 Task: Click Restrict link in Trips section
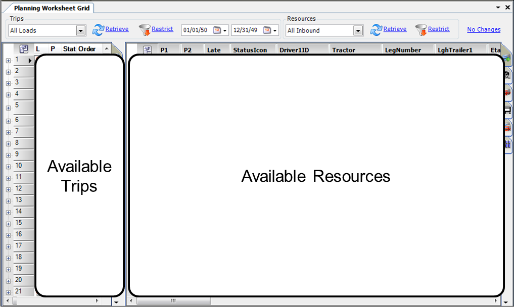[x=162, y=29]
